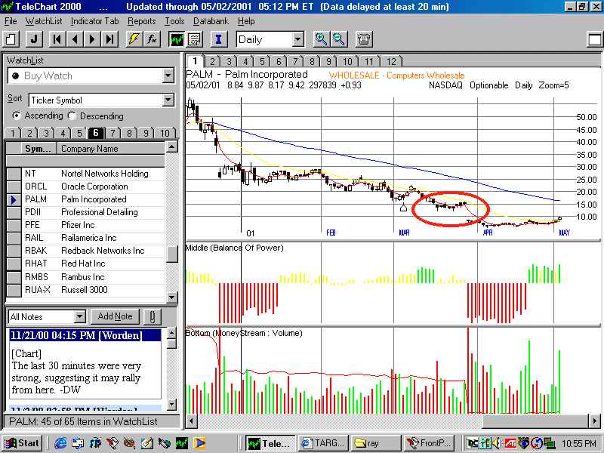The height and width of the screenshot is (453, 604).
Task: Go to previous watchlist item arrow
Action: (x=75, y=39)
